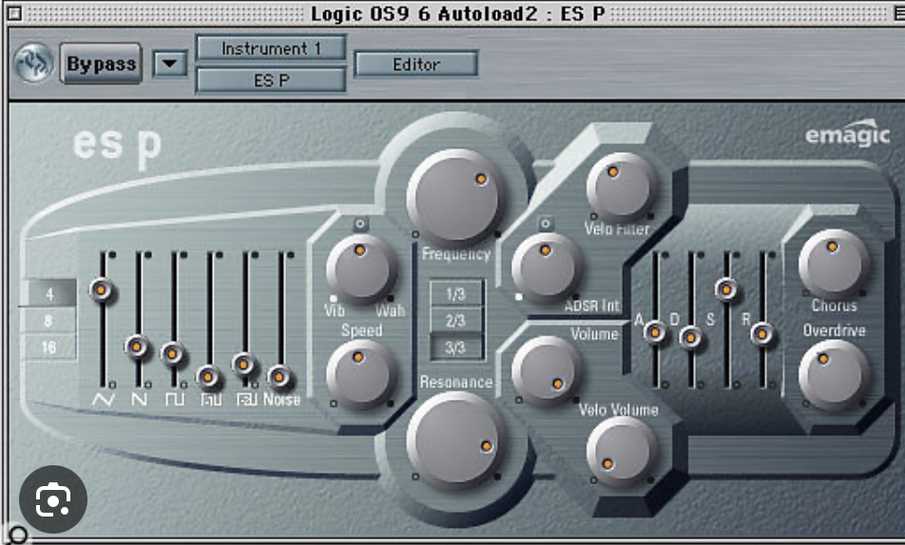
Task: Click the window close box in the title bar
Action: point(14,12)
